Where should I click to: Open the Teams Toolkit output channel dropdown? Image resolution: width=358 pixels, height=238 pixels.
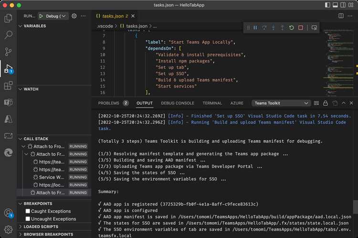click(281, 103)
